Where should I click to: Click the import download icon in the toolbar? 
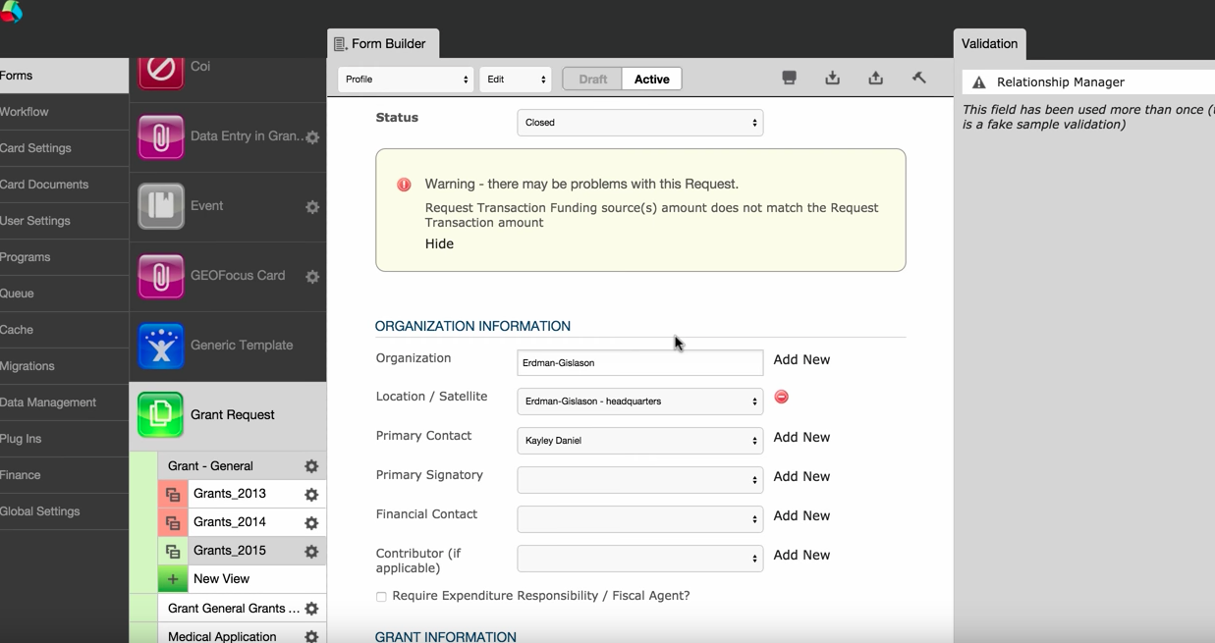click(x=832, y=78)
